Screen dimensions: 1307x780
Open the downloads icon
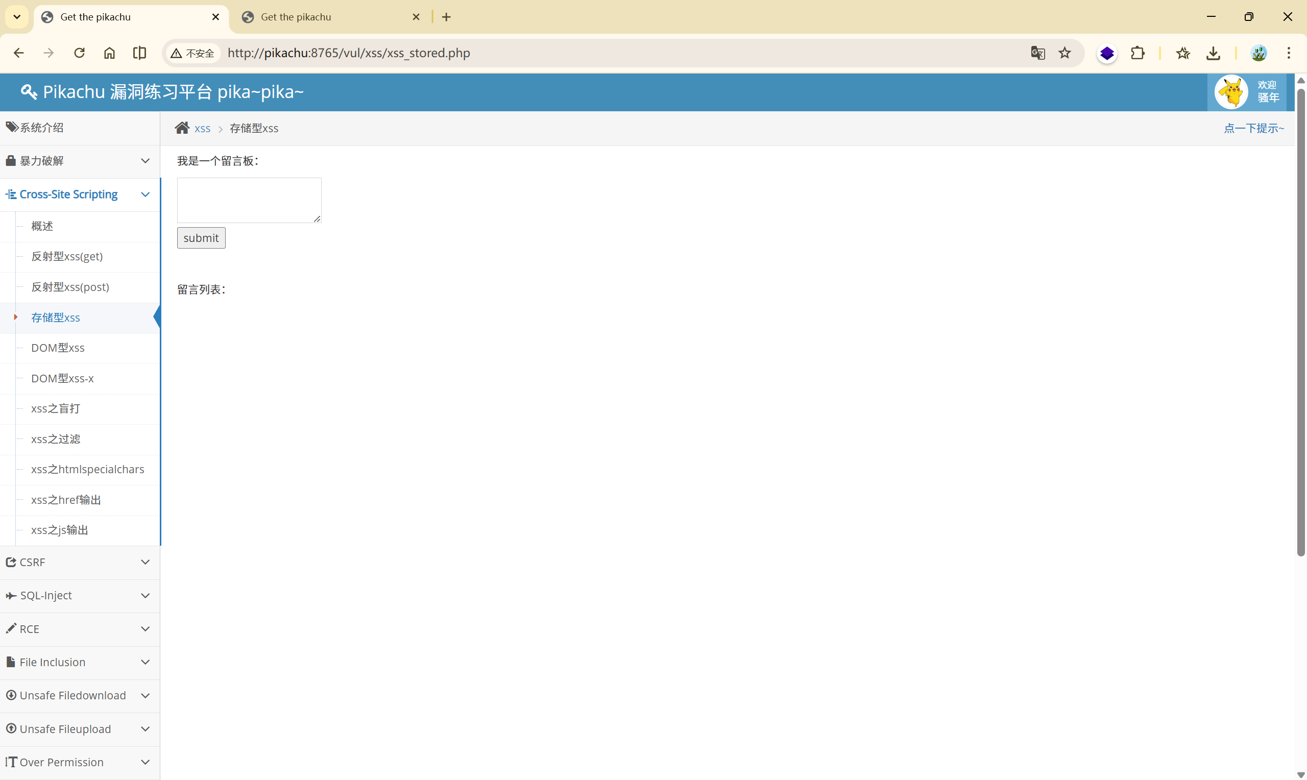click(1213, 53)
